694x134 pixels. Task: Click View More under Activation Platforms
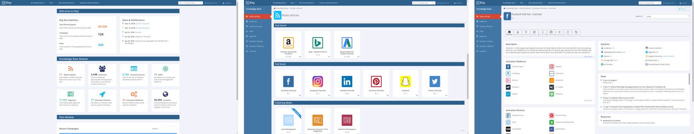coord(588,100)
